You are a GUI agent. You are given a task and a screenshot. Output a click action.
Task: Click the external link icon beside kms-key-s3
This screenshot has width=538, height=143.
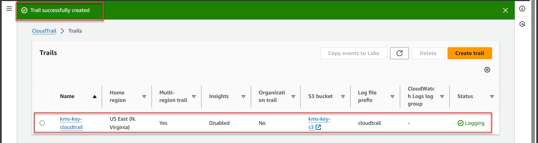click(318, 127)
